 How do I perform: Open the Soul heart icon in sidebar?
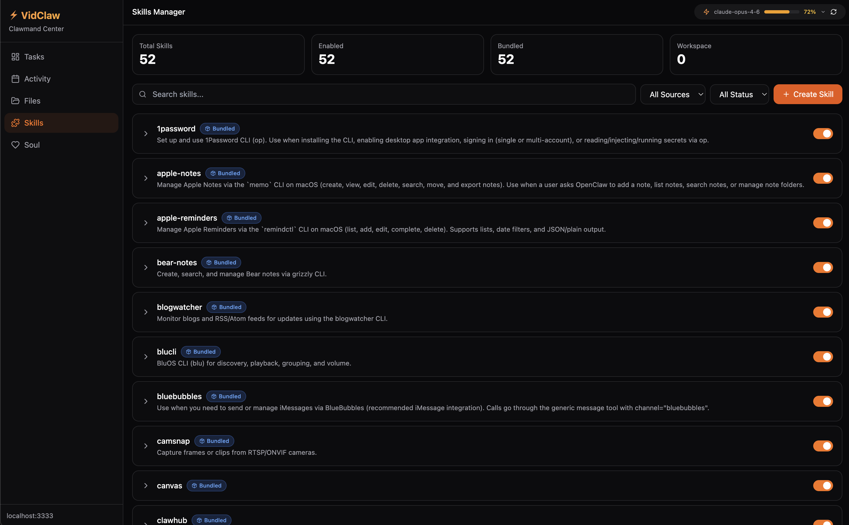15,145
